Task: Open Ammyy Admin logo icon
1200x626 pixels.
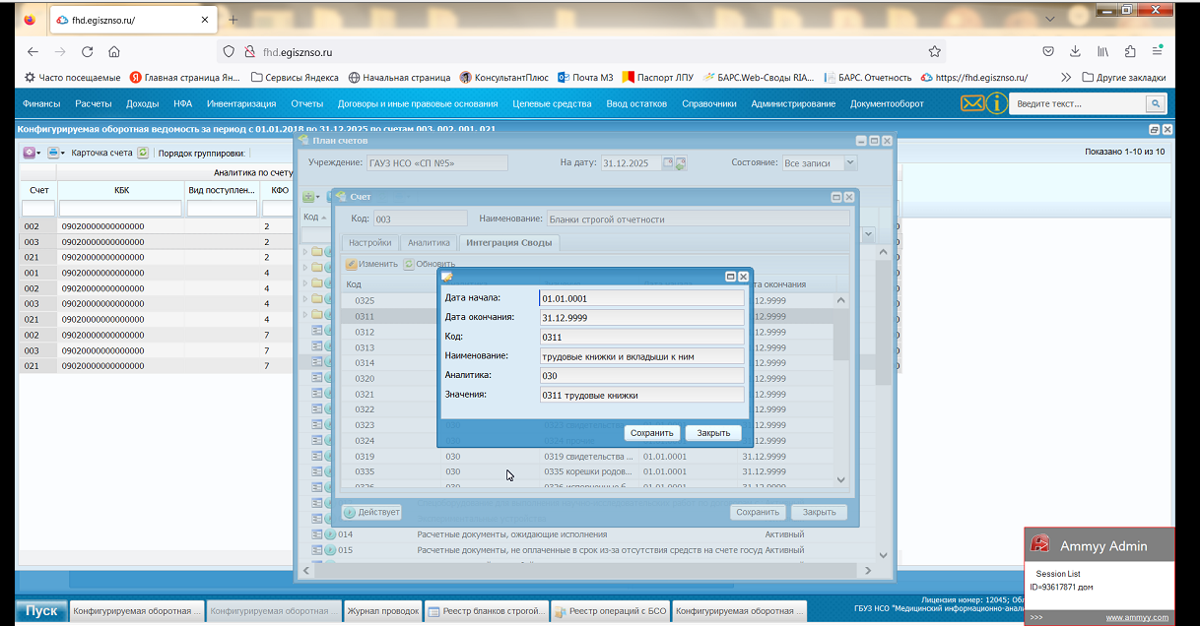Action: coord(1039,544)
